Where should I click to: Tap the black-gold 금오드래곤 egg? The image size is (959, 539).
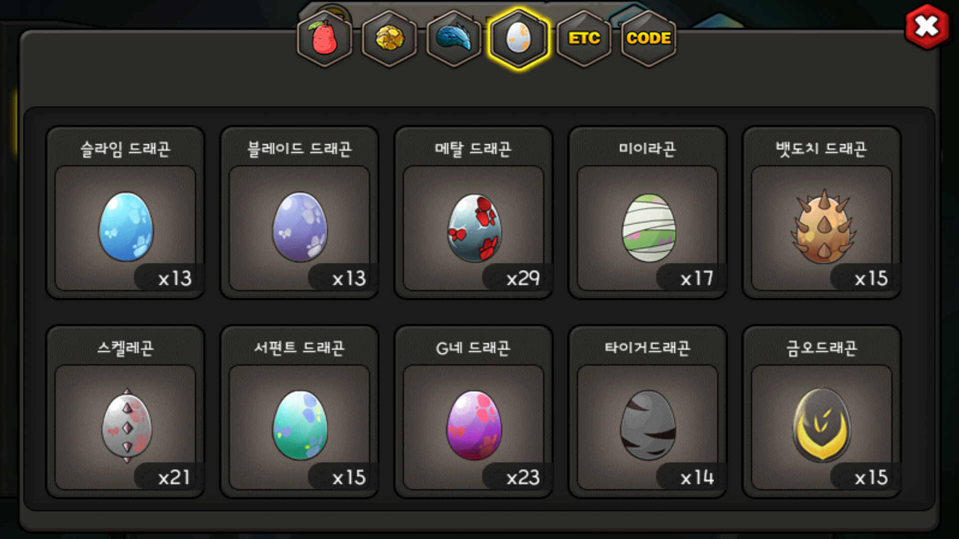click(x=822, y=425)
